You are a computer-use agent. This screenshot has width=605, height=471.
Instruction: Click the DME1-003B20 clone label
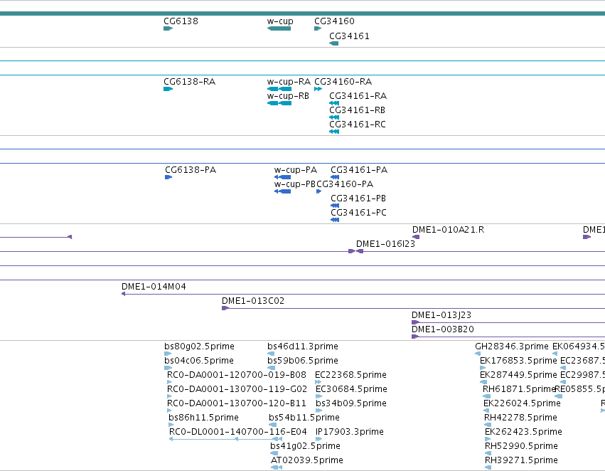tap(443, 330)
